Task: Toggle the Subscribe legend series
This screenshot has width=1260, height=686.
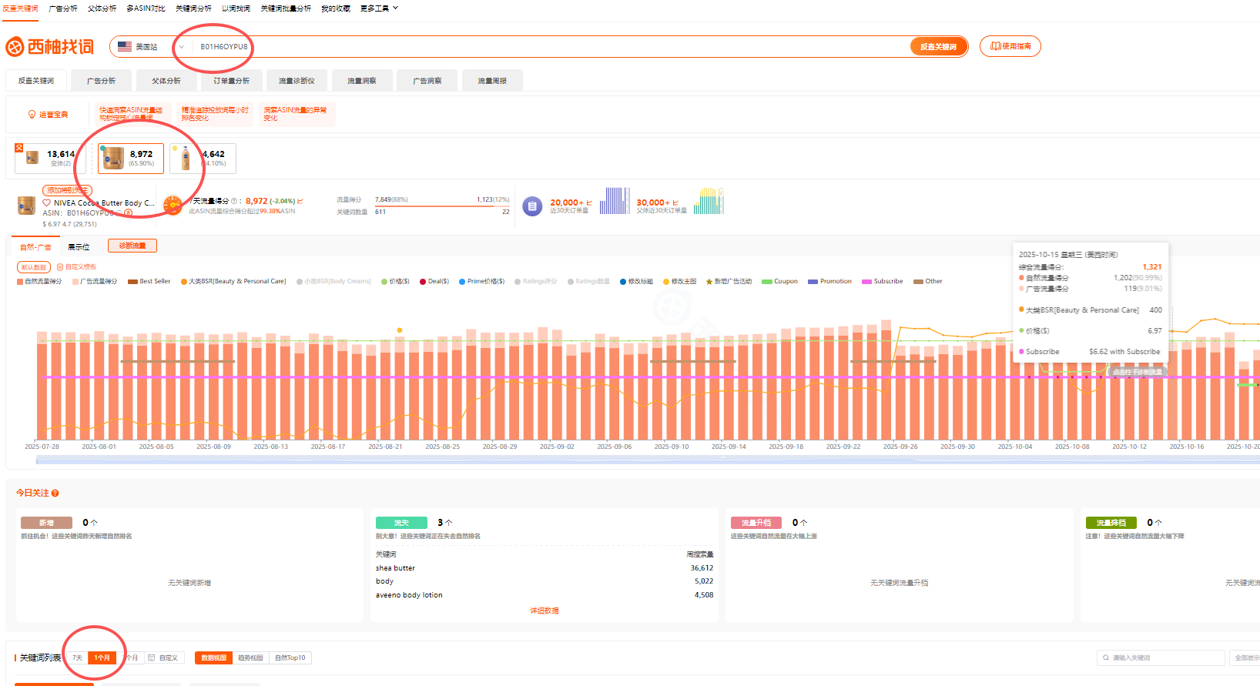Action: (x=883, y=282)
